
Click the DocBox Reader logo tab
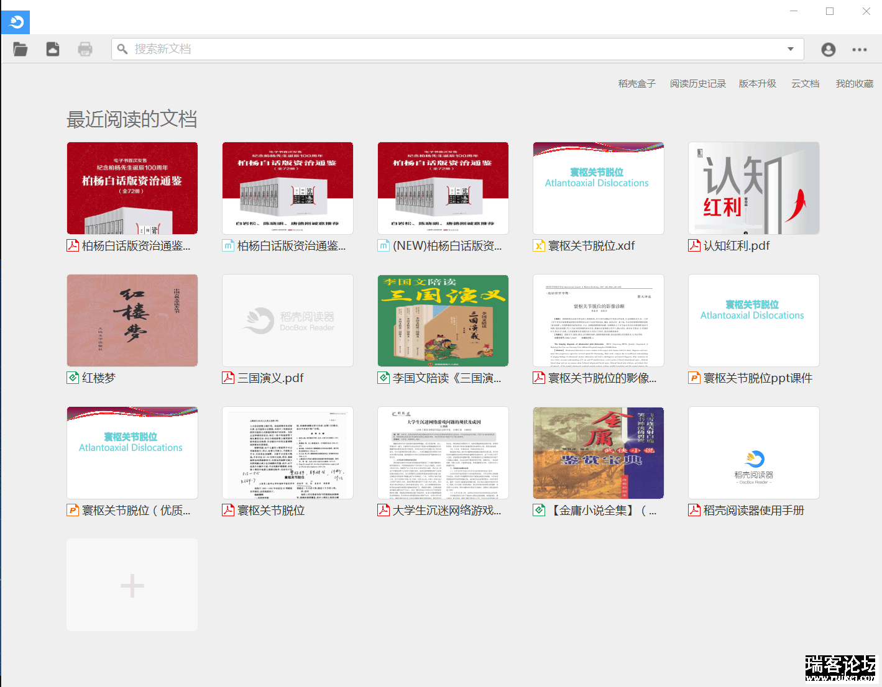[x=16, y=22]
